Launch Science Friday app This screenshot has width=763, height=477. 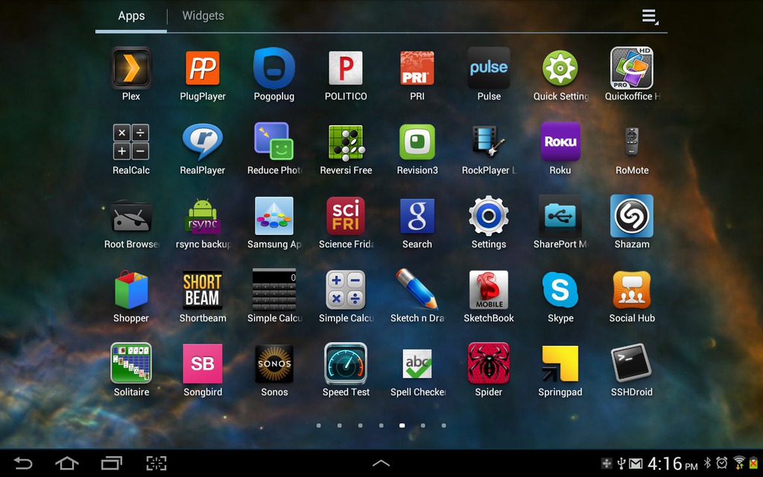pos(346,215)
